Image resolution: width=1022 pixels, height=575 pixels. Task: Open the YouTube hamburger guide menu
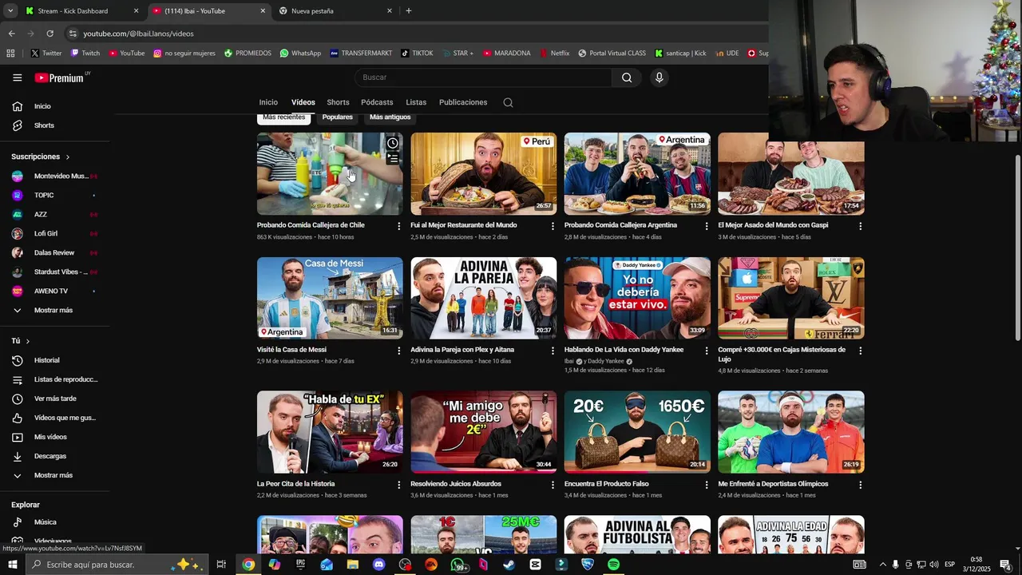[17, 77]
